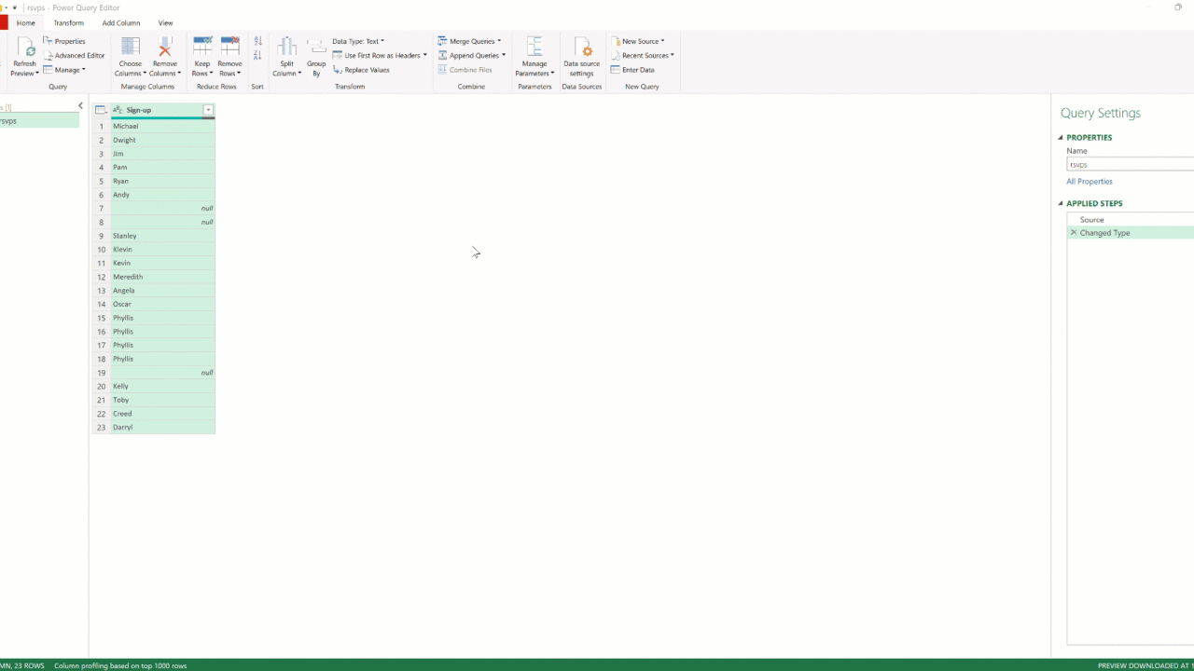Click the Remove Columns icon

click(x=165, y=48)
